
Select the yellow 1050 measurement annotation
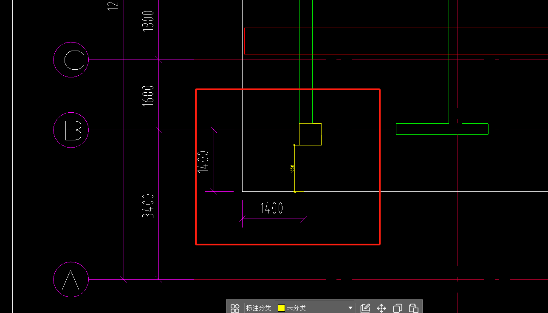(292, 168)
